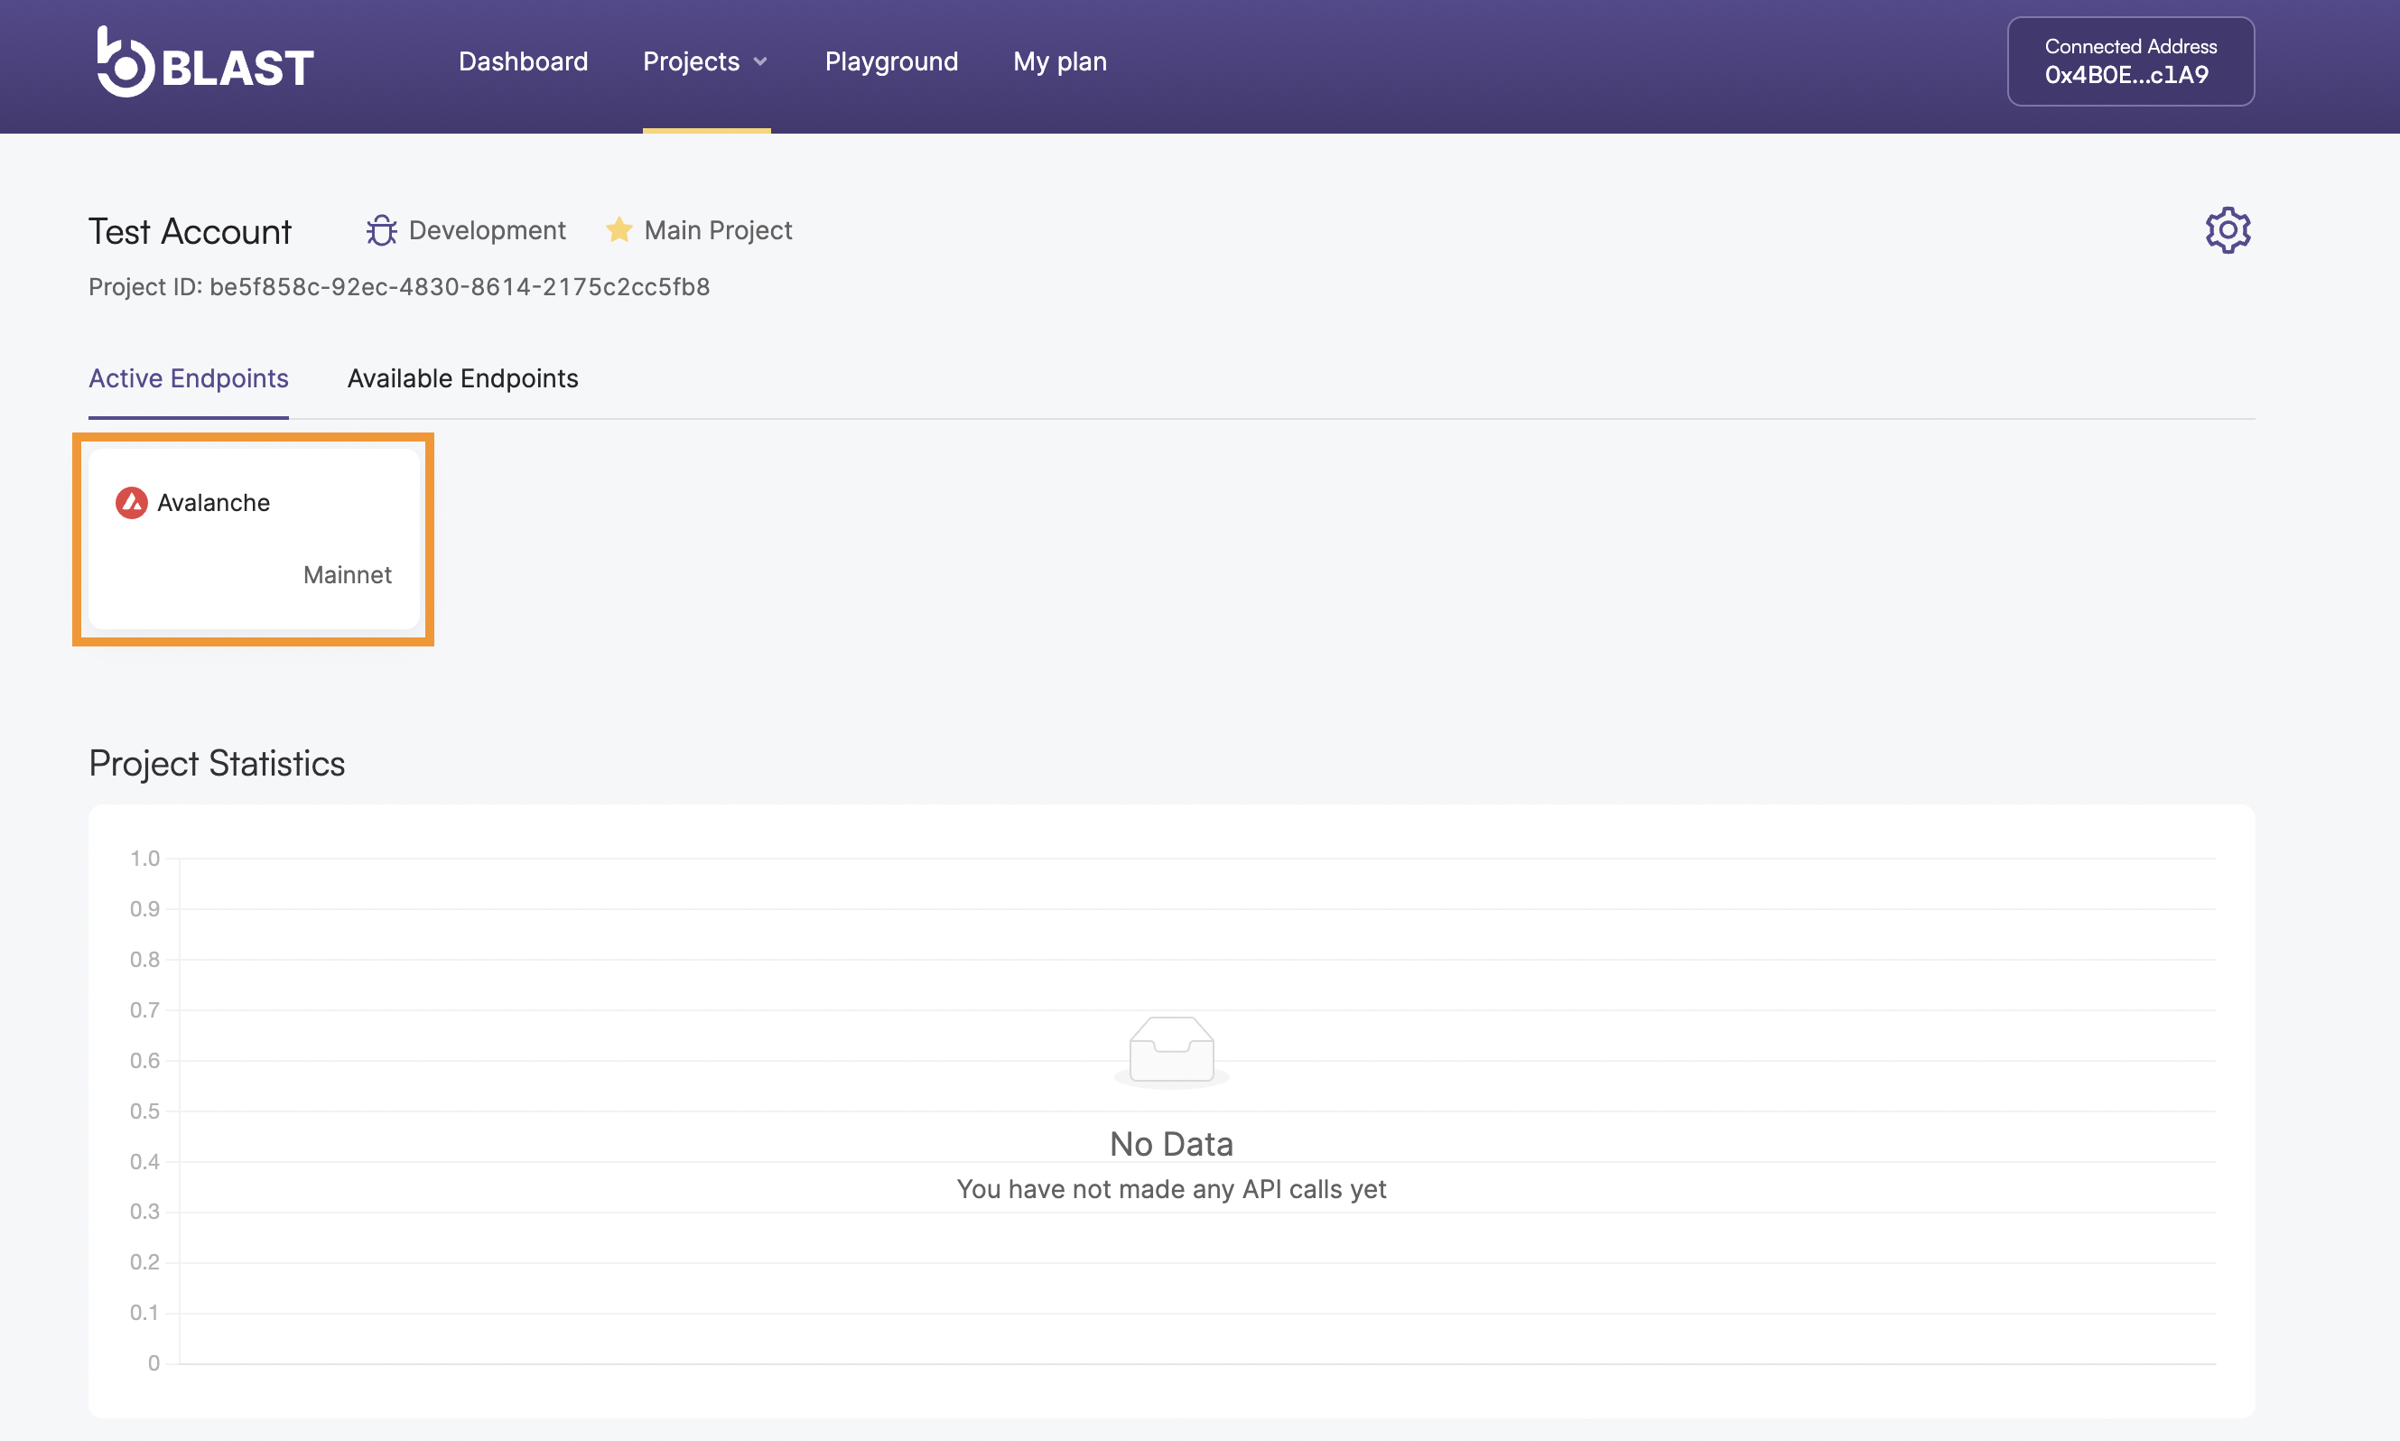Click the Test Account project name
Viewport: 2400px width, 1441px height.
coord(190,231)
